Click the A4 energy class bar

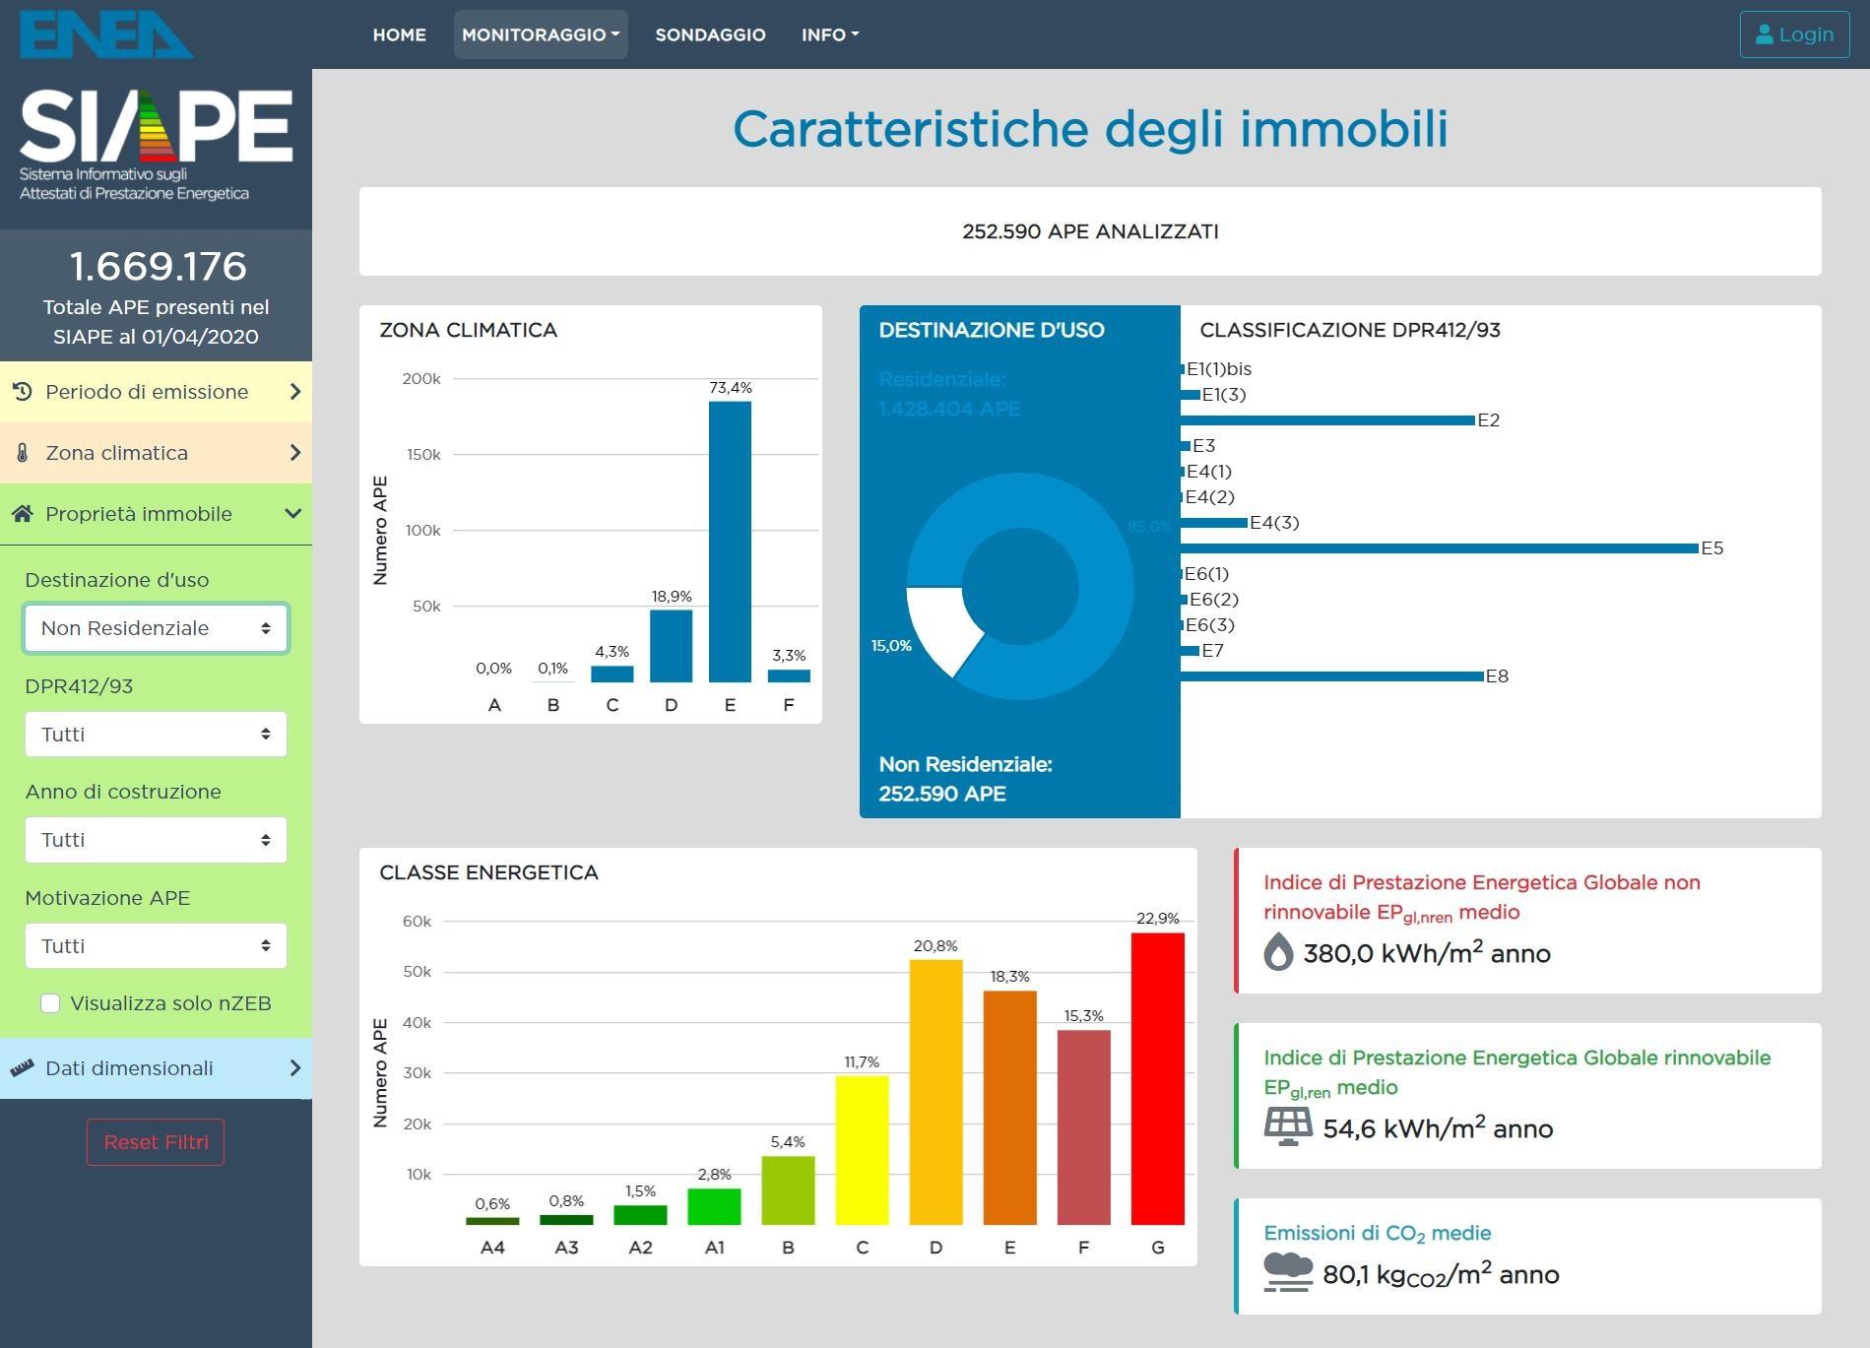pyautogui.click(x=492, y=1221)
